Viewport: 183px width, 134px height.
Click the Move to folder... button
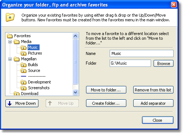pyautogui.click(x=106, y=90)
